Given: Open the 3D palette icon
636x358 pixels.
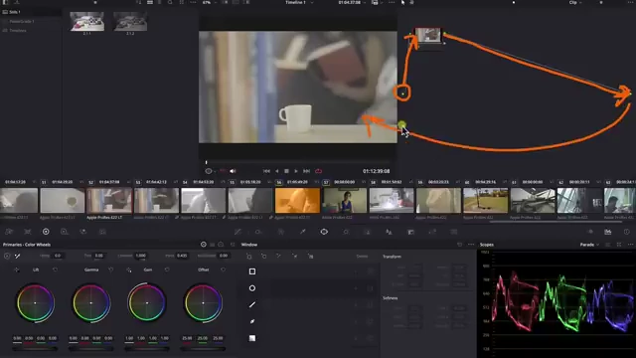Looking at the screenshot, I should (x=454, y=232).
